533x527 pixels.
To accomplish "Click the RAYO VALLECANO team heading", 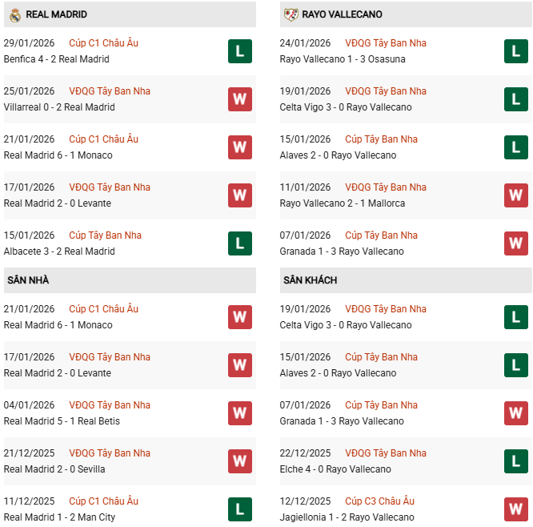I will coord(343,14).
